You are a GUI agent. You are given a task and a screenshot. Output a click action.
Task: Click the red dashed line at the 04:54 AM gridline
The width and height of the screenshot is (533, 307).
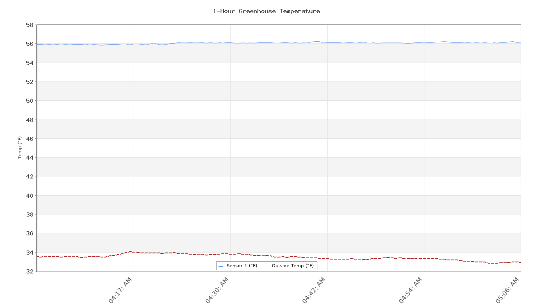(424, 259)
